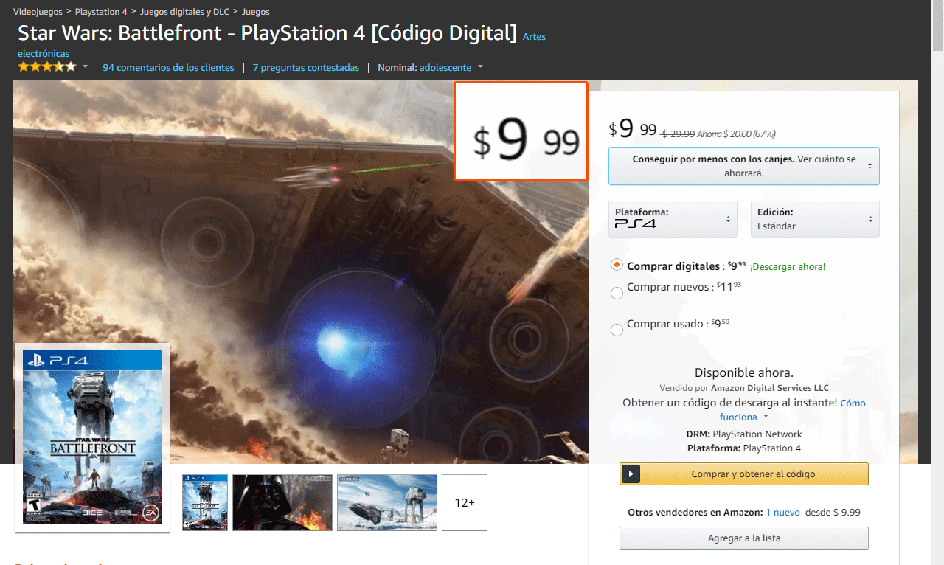Click the star rating icon
The image size is (944, 565).
click(47, 67)
